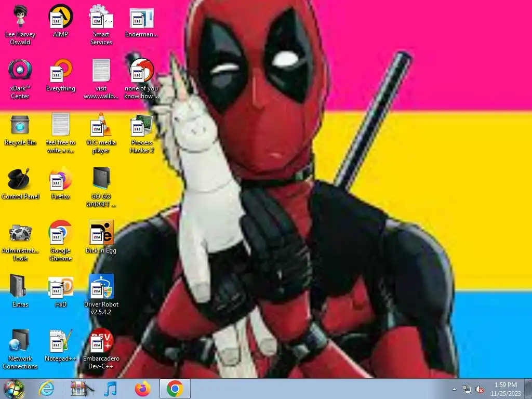Launch Notepad++ desktop shortcut

point(60,345)
